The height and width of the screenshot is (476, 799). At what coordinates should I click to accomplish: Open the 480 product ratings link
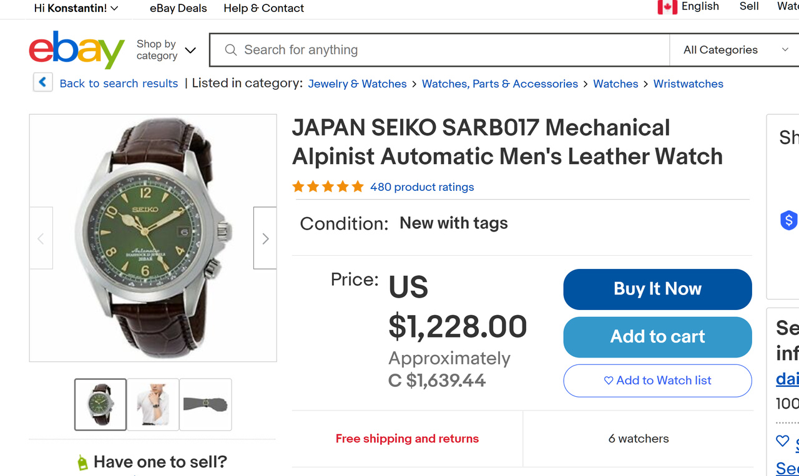click(421, 187)
